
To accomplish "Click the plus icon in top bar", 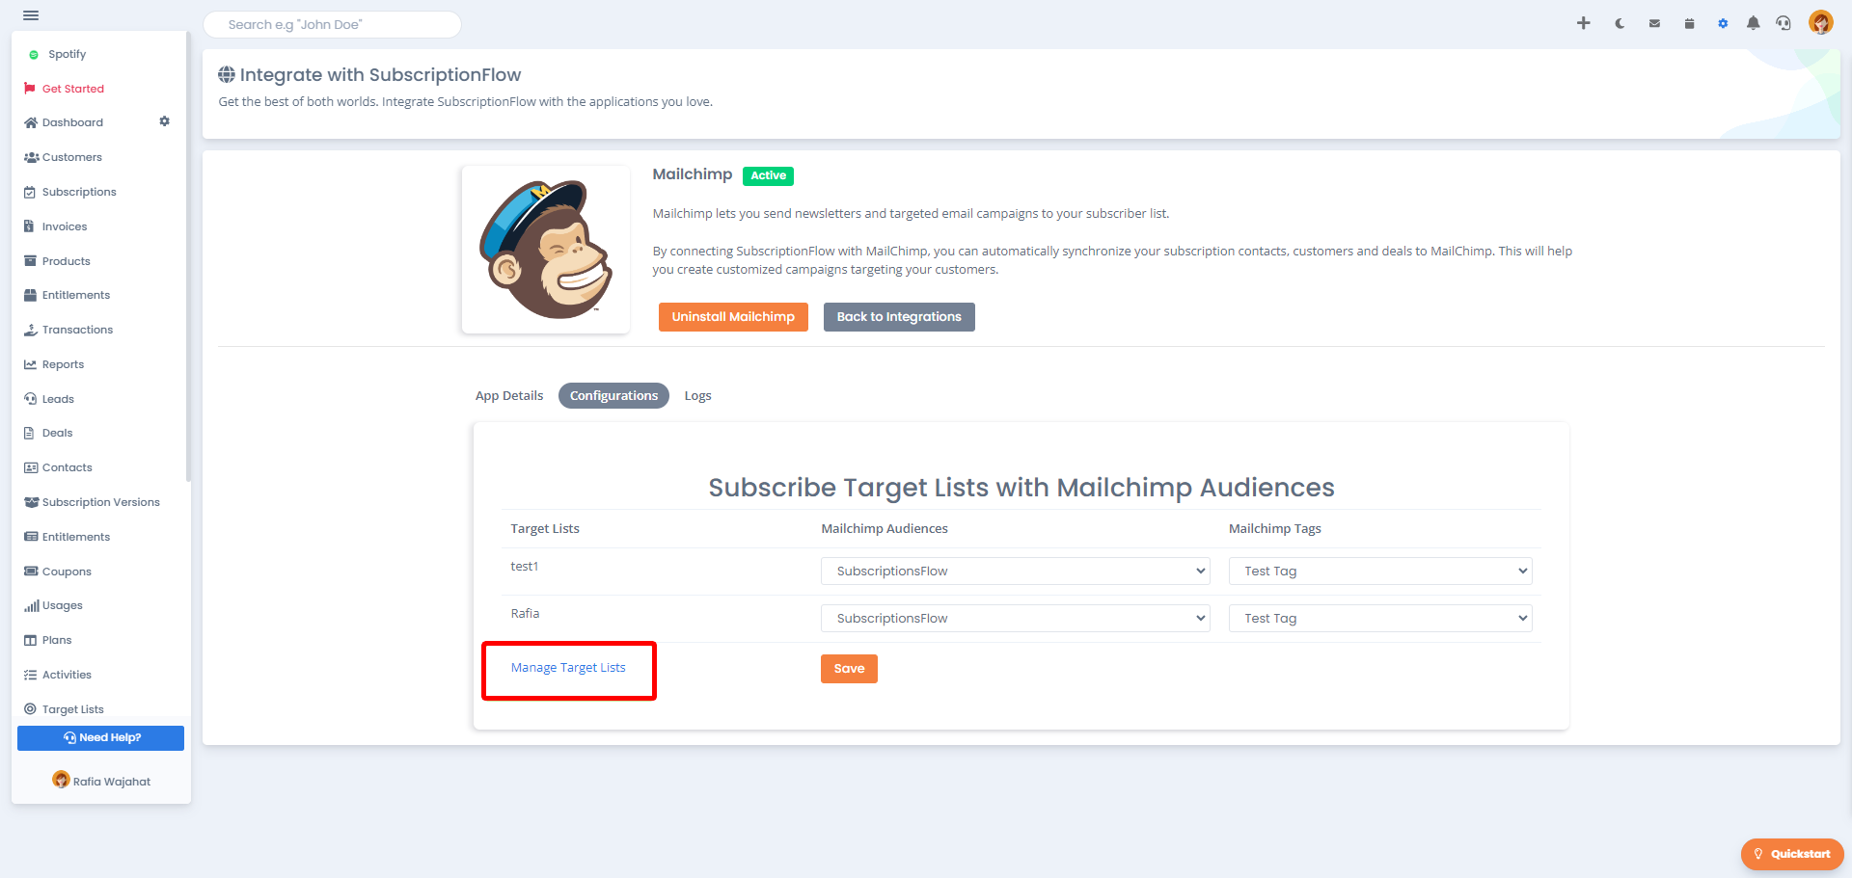I will 1583,23.
